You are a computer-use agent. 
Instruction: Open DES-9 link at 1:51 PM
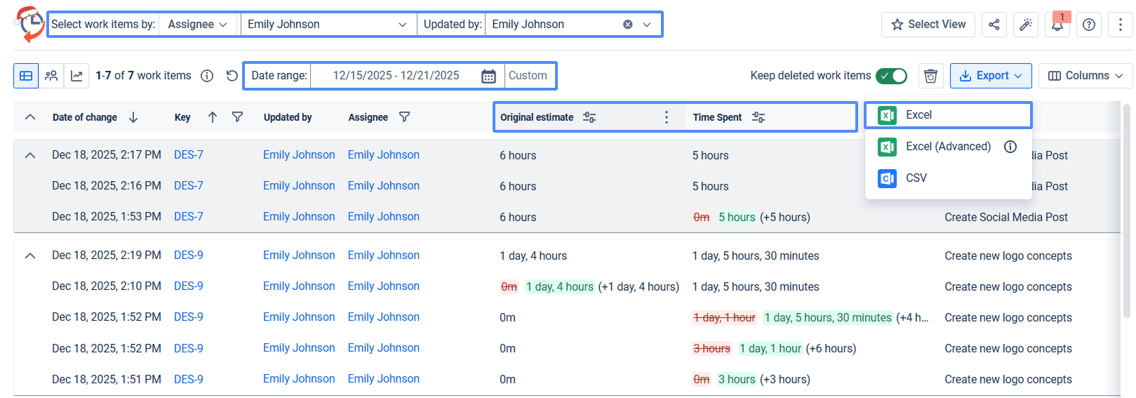pos(189,379)
